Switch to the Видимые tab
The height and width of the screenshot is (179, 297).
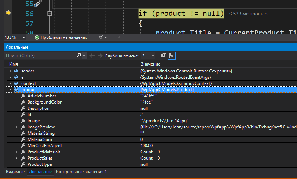pos(15,172)
